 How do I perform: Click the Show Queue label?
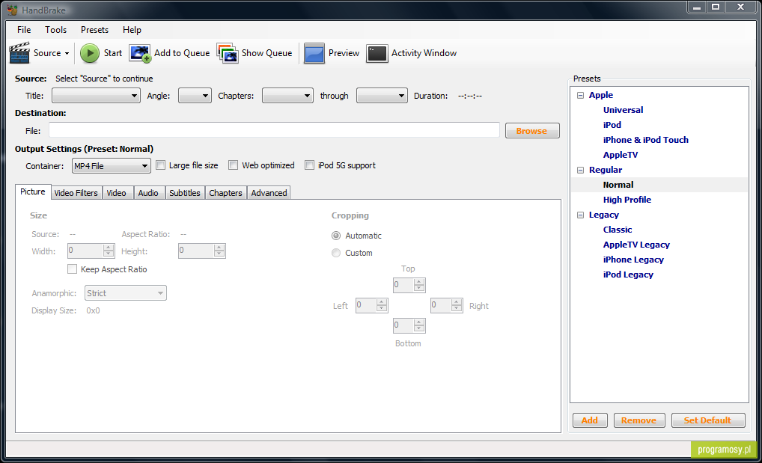pos(266,53)
